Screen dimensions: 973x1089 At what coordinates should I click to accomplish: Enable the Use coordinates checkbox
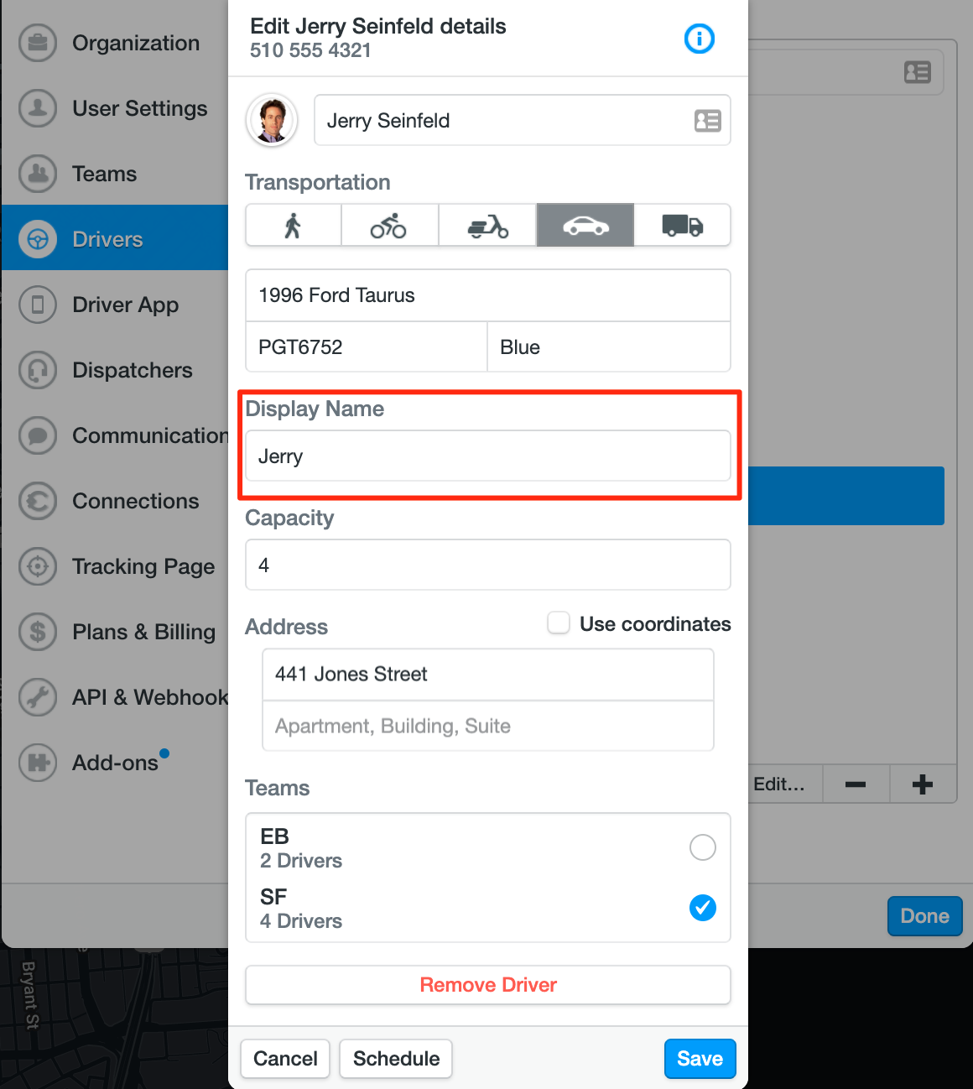point(559,623)
